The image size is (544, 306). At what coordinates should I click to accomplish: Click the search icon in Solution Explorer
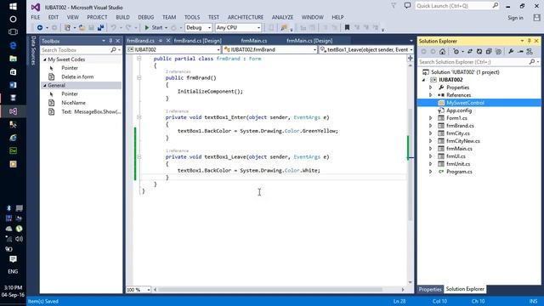(532, 62)
